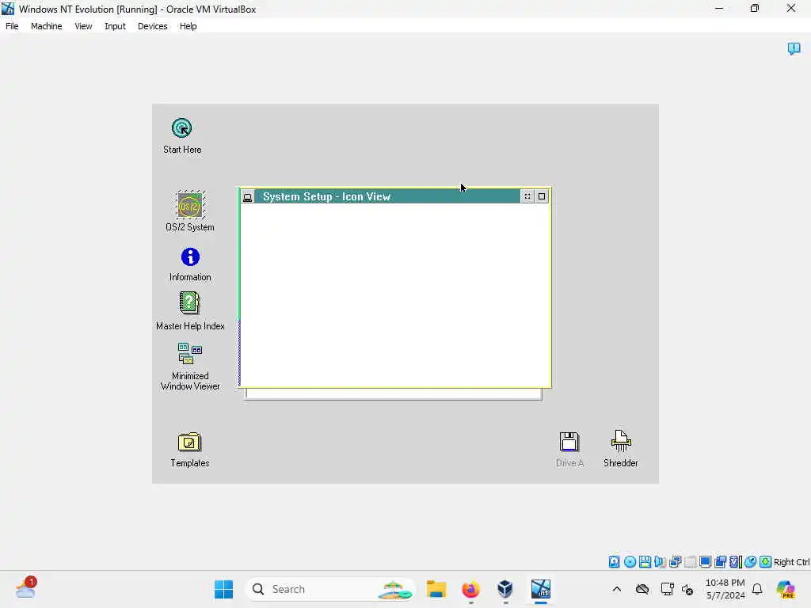Click the System Setup hide window button
The height and width of the screenshot is (608, 811).
click(x=527, y=196)
